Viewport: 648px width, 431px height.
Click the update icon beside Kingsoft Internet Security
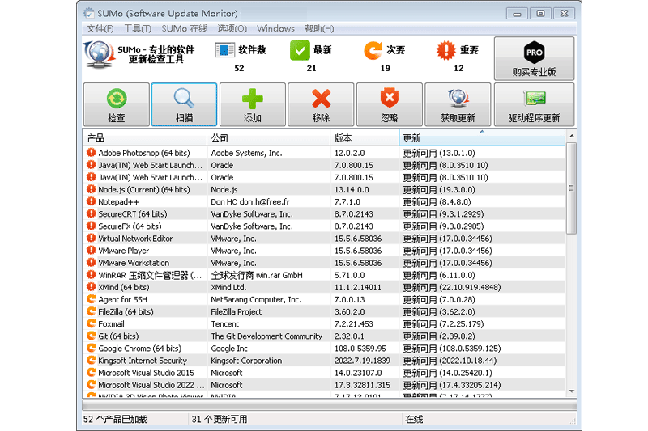(91, 360)
